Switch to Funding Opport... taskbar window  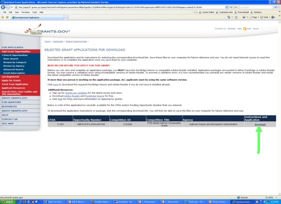click(x=101, y=202)
